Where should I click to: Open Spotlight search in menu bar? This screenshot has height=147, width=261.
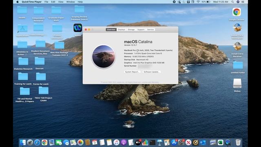point(232,2)
